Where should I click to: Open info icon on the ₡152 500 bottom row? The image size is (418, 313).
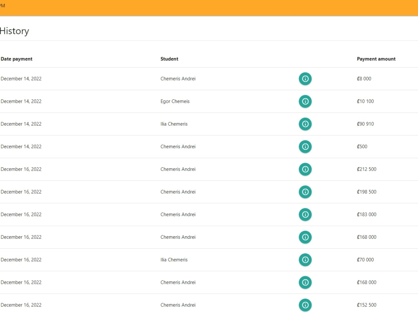[305, 305]
